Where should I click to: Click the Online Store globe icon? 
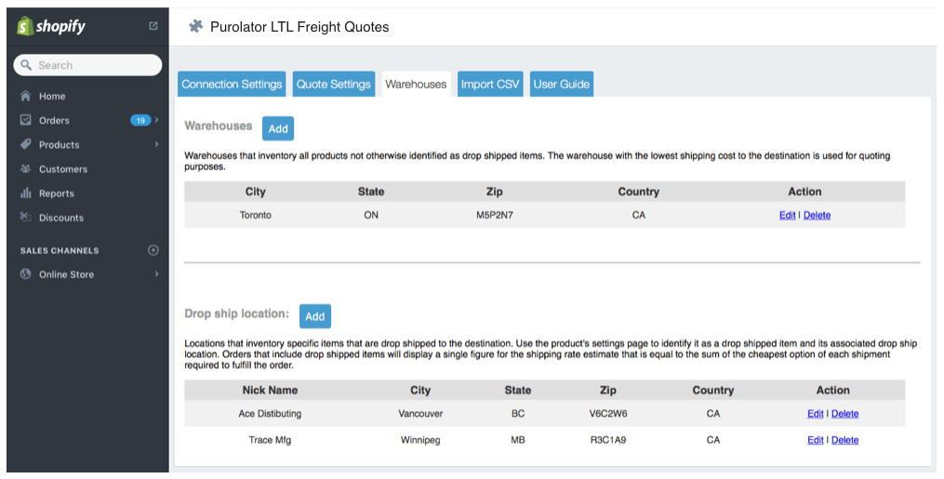coord(25,273)
